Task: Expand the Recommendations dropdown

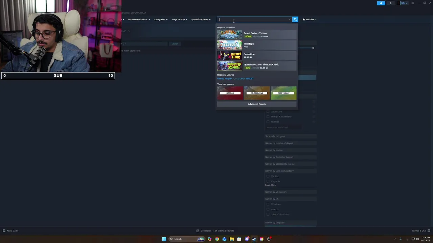Action: pos(139,19)
